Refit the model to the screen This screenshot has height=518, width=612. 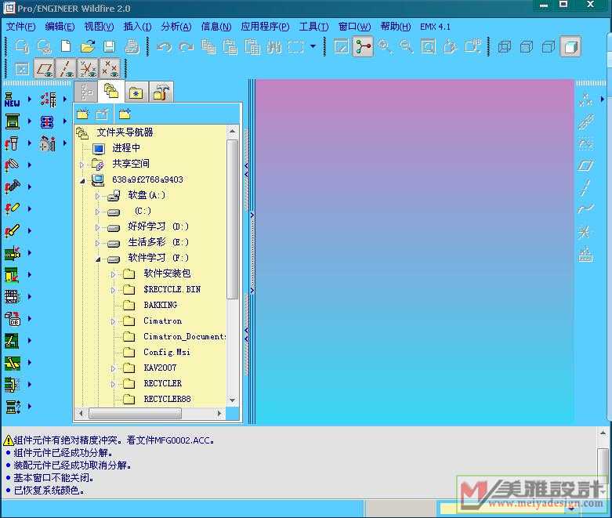[428, 47]
